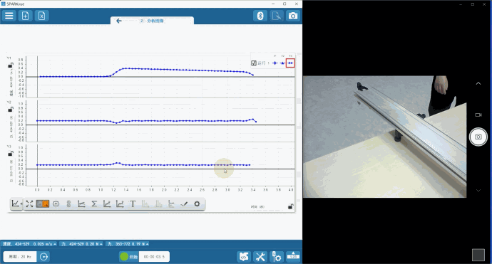
Task: Open graph properties gear icon
Action: [197, 204]
